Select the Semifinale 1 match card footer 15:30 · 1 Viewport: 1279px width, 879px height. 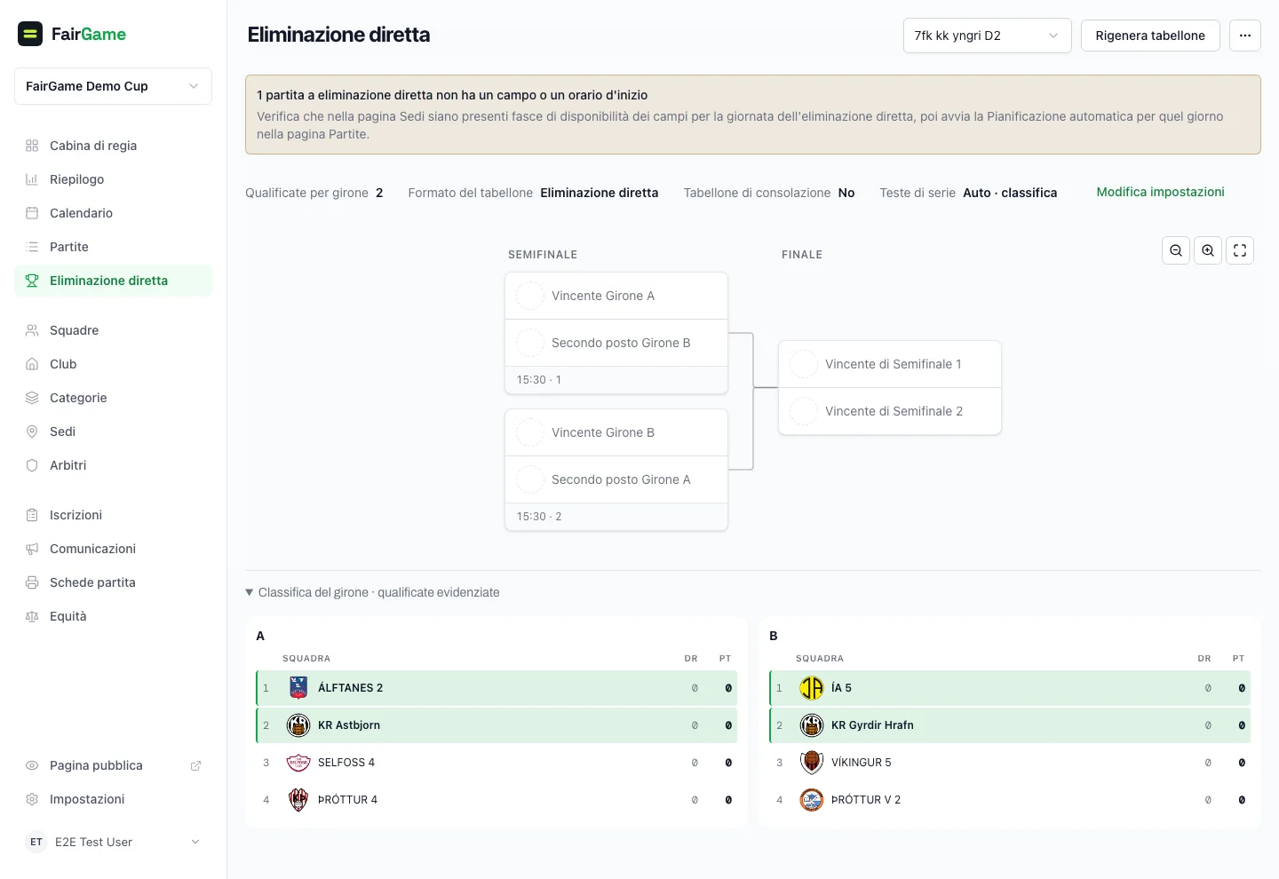click(x=616, y=380)
